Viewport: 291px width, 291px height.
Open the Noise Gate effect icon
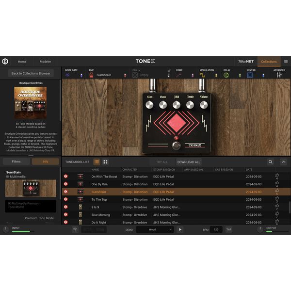pyautogui.click(x=67, y=75)
